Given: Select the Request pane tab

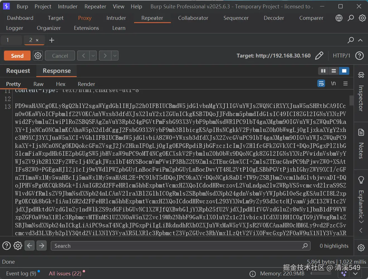Looking at the screenshot, I should click(18, 71).
